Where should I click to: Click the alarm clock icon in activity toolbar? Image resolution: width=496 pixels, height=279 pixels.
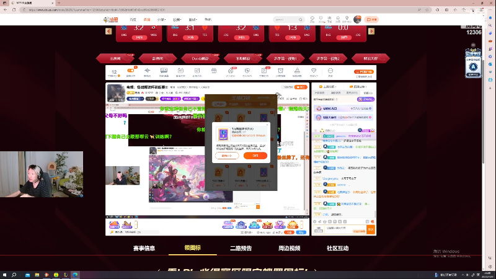pyautogui.click(x=281, y=71)
